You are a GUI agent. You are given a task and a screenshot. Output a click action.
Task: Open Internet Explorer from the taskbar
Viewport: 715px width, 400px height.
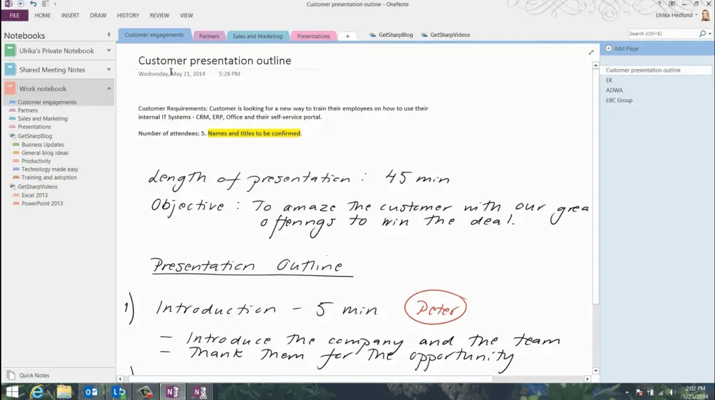pyautogui.click(x=37, y=392)
